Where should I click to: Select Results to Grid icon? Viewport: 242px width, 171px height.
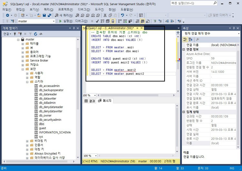(x=143, y=21)
